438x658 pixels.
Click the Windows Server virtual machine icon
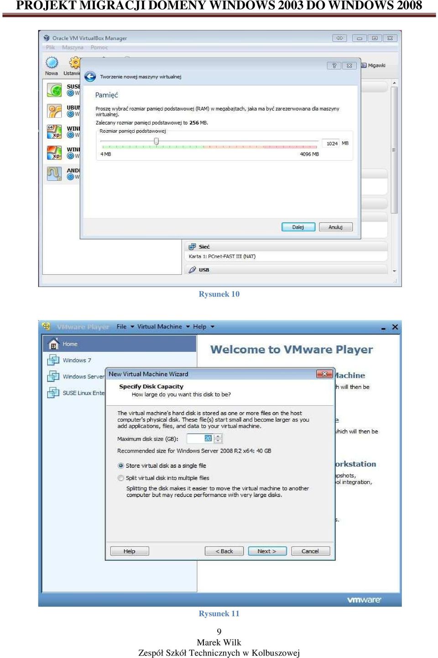(53, 376)
